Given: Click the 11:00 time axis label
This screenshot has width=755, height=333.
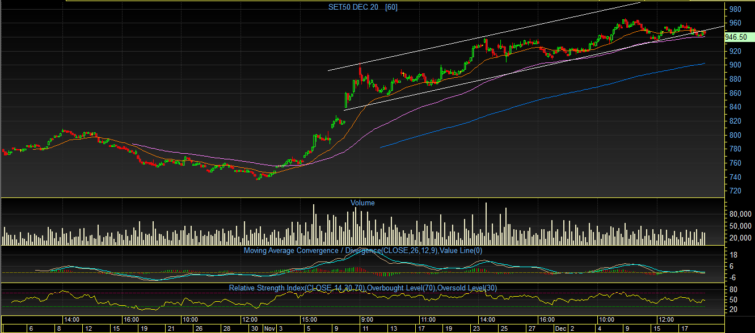Looking at the screenshot, I should (x=427, y=319).
